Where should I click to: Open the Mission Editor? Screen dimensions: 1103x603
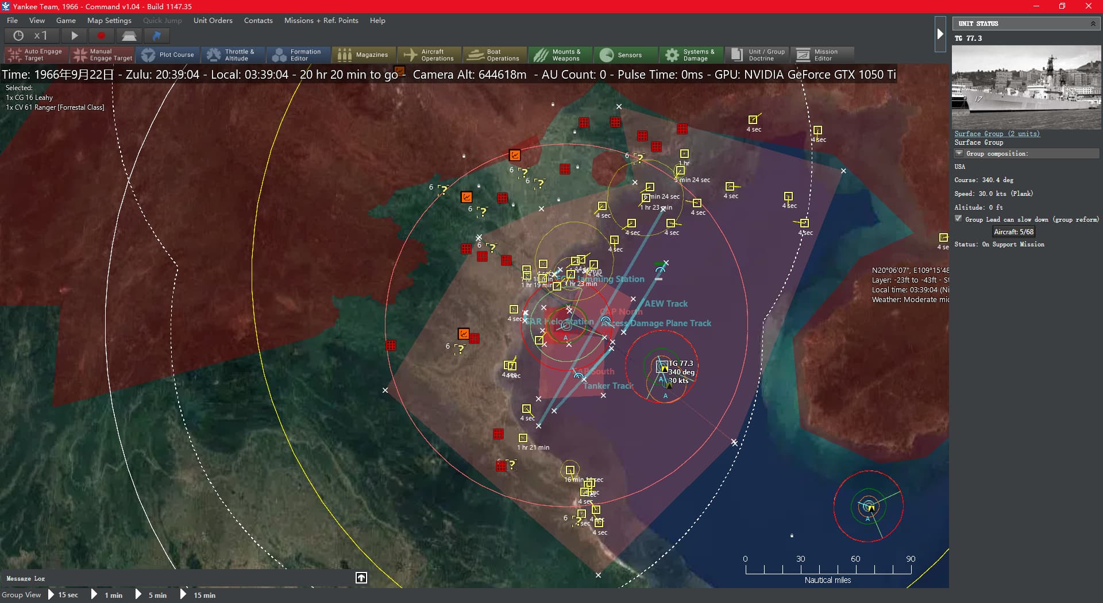tap(822, 55)
